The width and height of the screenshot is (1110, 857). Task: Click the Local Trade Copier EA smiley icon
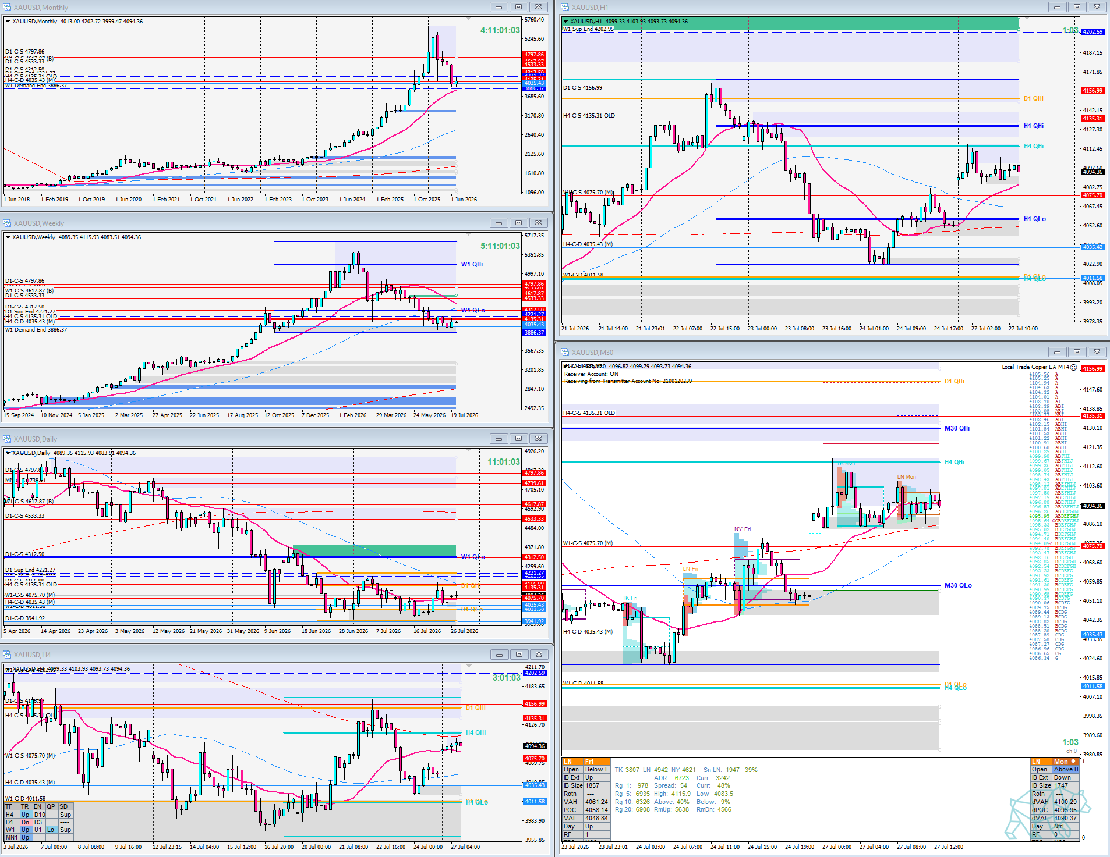(x=1074, y=367)
